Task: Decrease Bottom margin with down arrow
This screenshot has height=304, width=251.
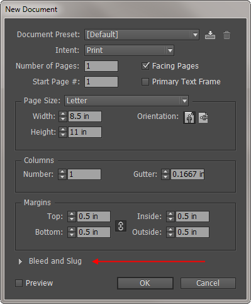Action: (72, 235)
